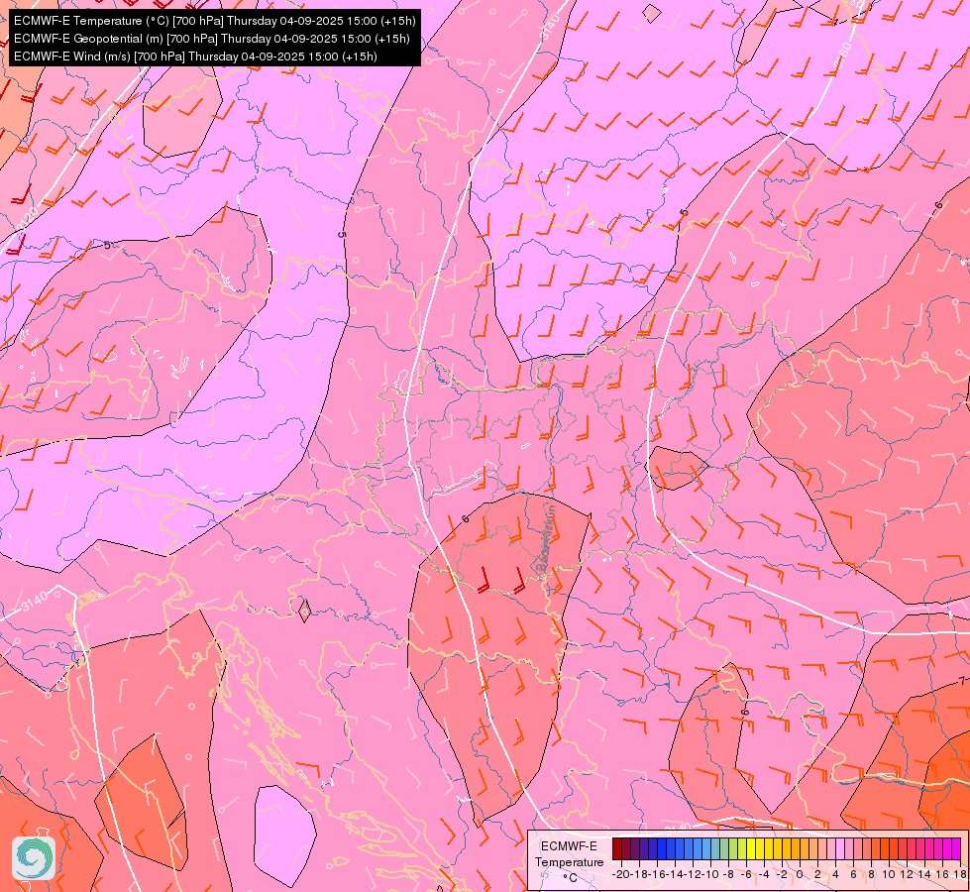Pick the pale lilac legend swatch
The height and width of the screenshot is (892, 970).
[x=840, y=848]
